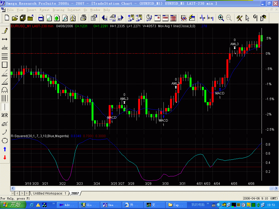Select the rectangle drawing tool
279x209 pixels.
(x=5, y=65)
